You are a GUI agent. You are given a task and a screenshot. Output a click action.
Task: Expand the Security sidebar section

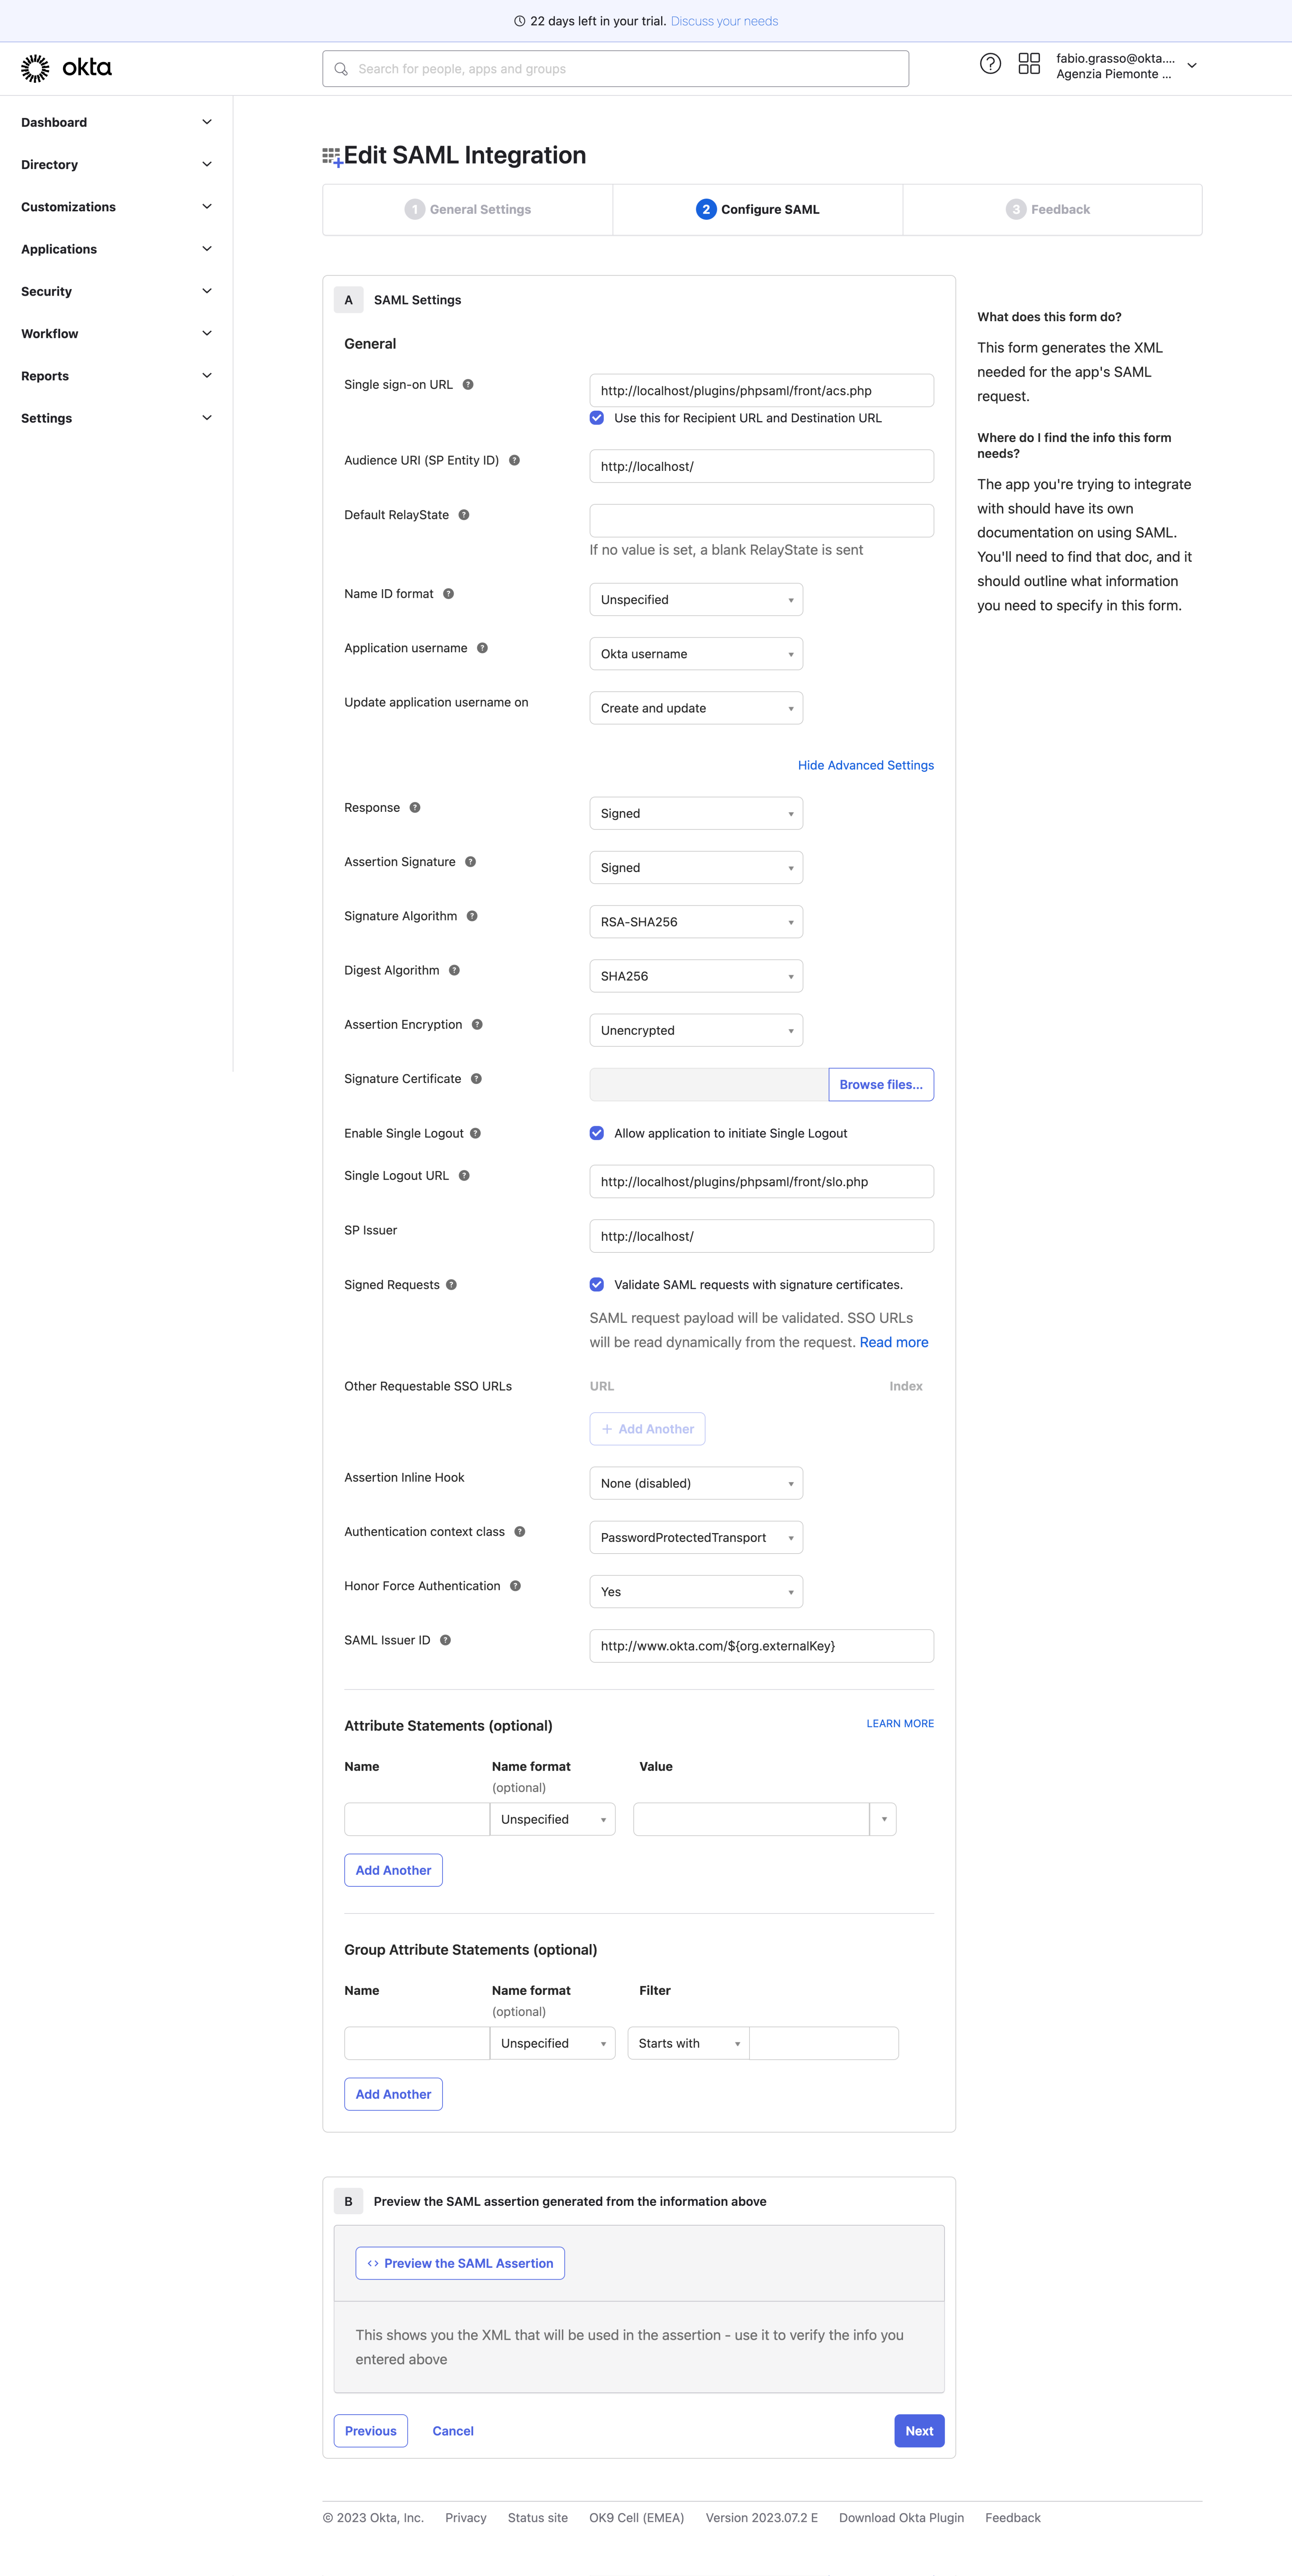pyautogui.click(x=116, y=291)
